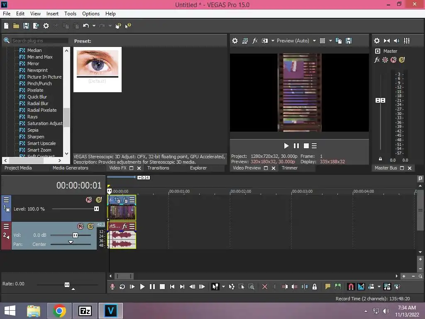The width and height of the screenshot is (425, 319).
Task: Switch to Media Generators tab
Action: pos(71,168)
